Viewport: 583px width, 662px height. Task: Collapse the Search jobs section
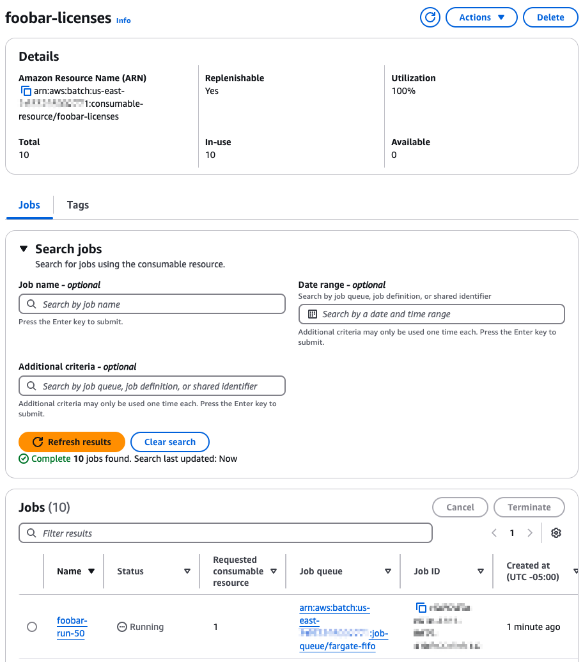(x=24, y=249)
